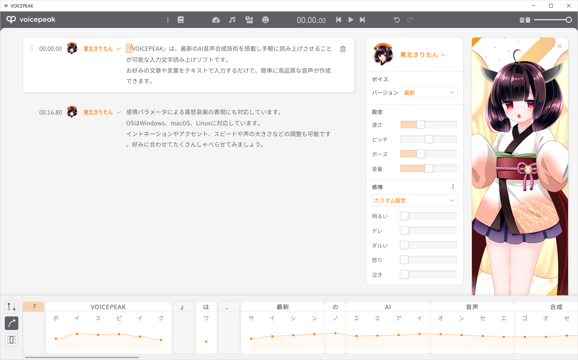Click the narrator avatar on block 00.16.80

point(72,112)
